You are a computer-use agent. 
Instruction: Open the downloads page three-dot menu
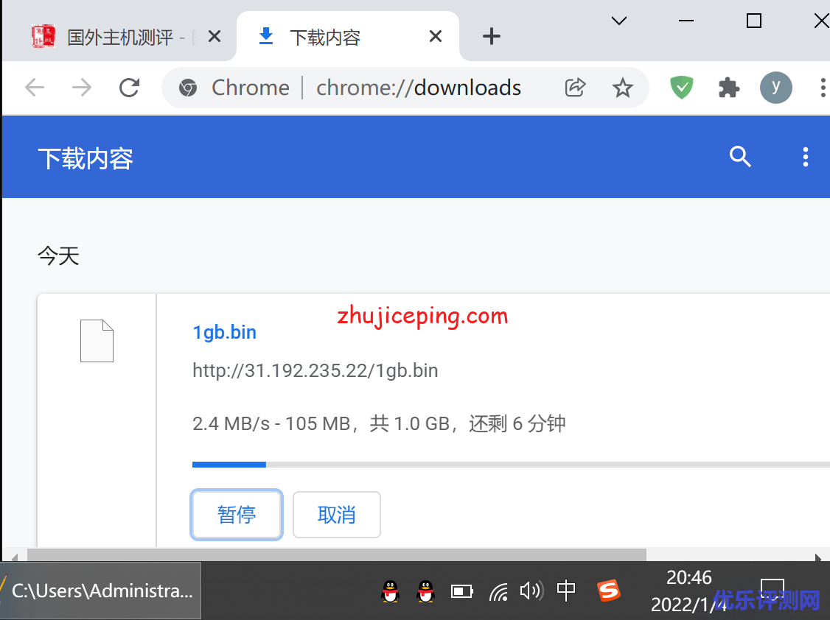tap(805, 156)
